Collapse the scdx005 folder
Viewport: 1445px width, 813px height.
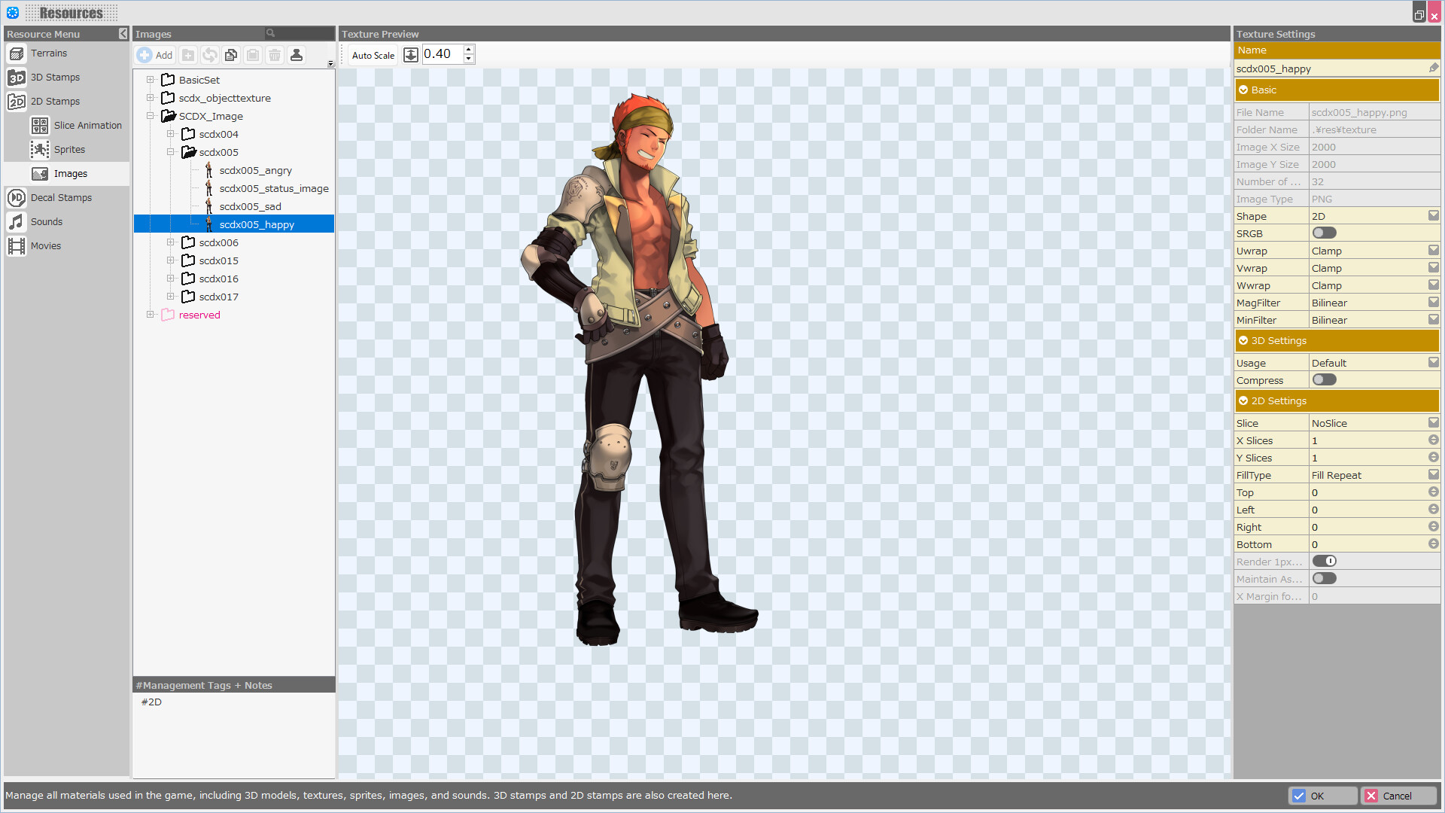pyautogui.click(x=172, y=151)
